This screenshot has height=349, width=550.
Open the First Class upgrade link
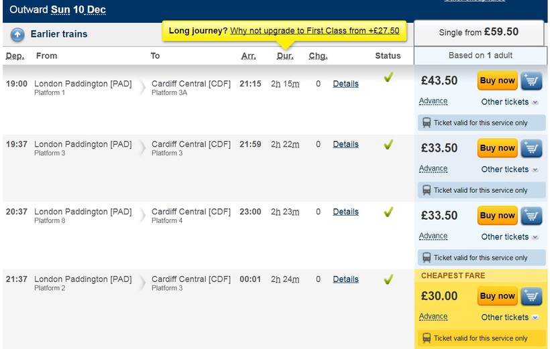[314, 31]
